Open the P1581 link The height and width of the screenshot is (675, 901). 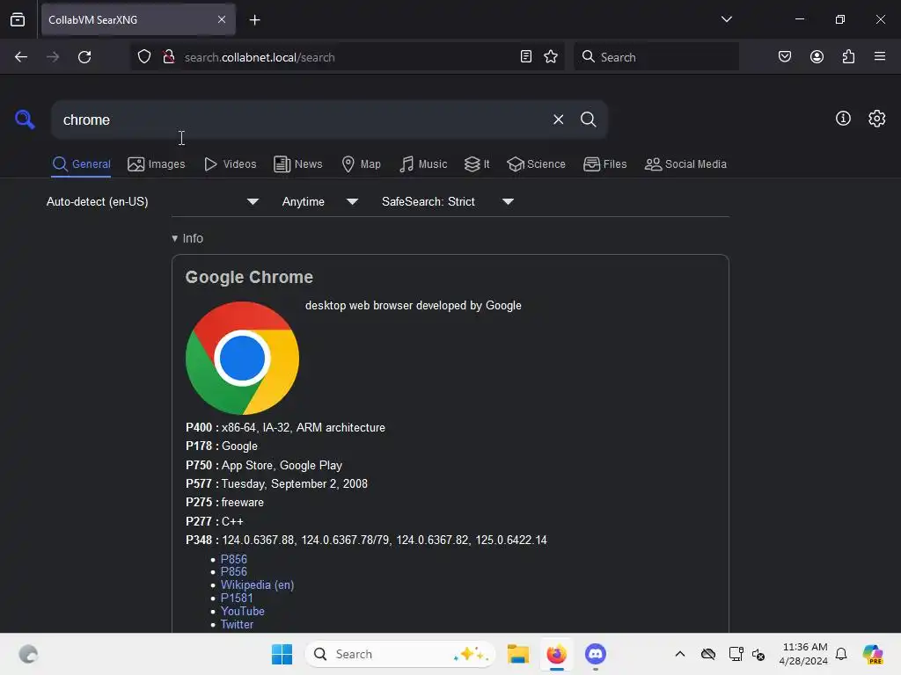pyautogui.click(x=237, y=598)
